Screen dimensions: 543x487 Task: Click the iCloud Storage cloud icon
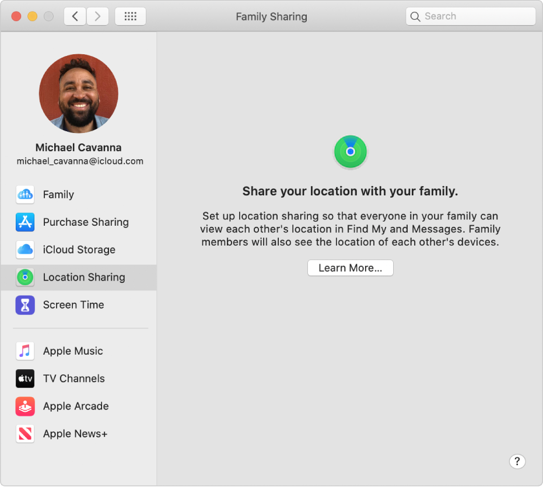(x=25, y=250)
